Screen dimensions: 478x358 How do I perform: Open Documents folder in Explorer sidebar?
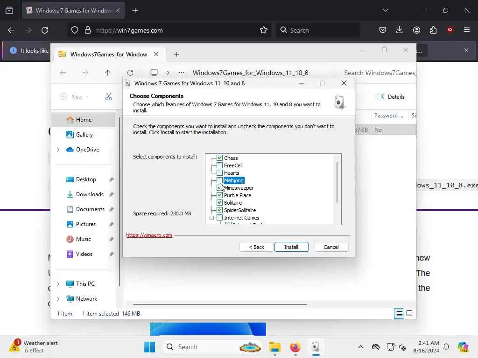pos(86,209)
